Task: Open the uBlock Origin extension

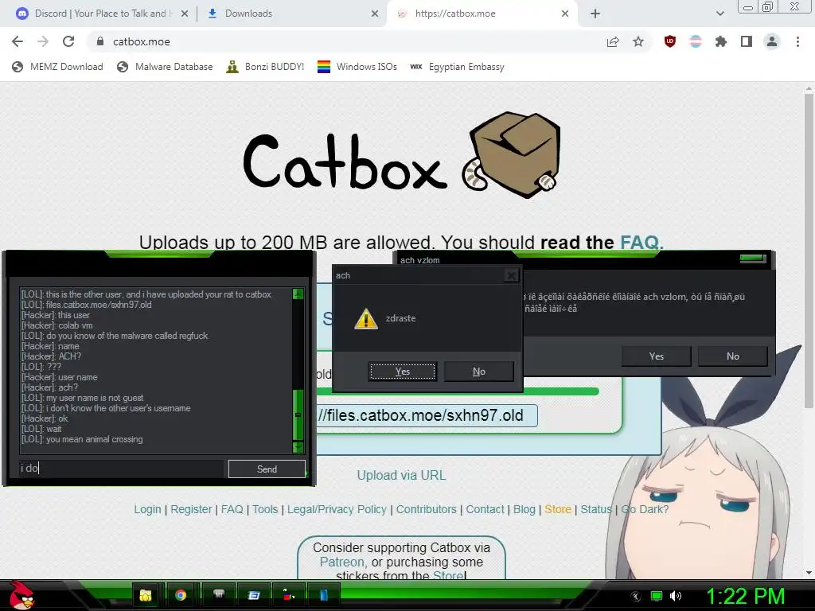Action: click(x=670, y=41)
